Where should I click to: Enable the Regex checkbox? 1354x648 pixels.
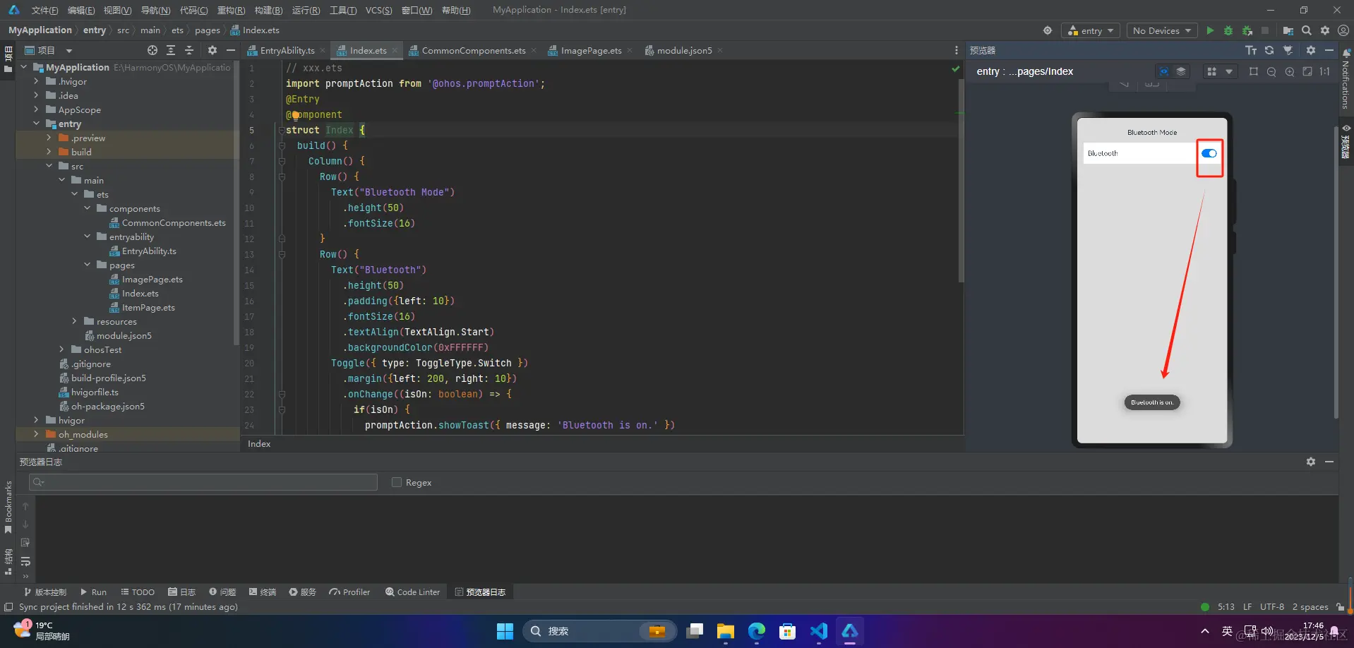pyautogui.click(x=397, y=482)
